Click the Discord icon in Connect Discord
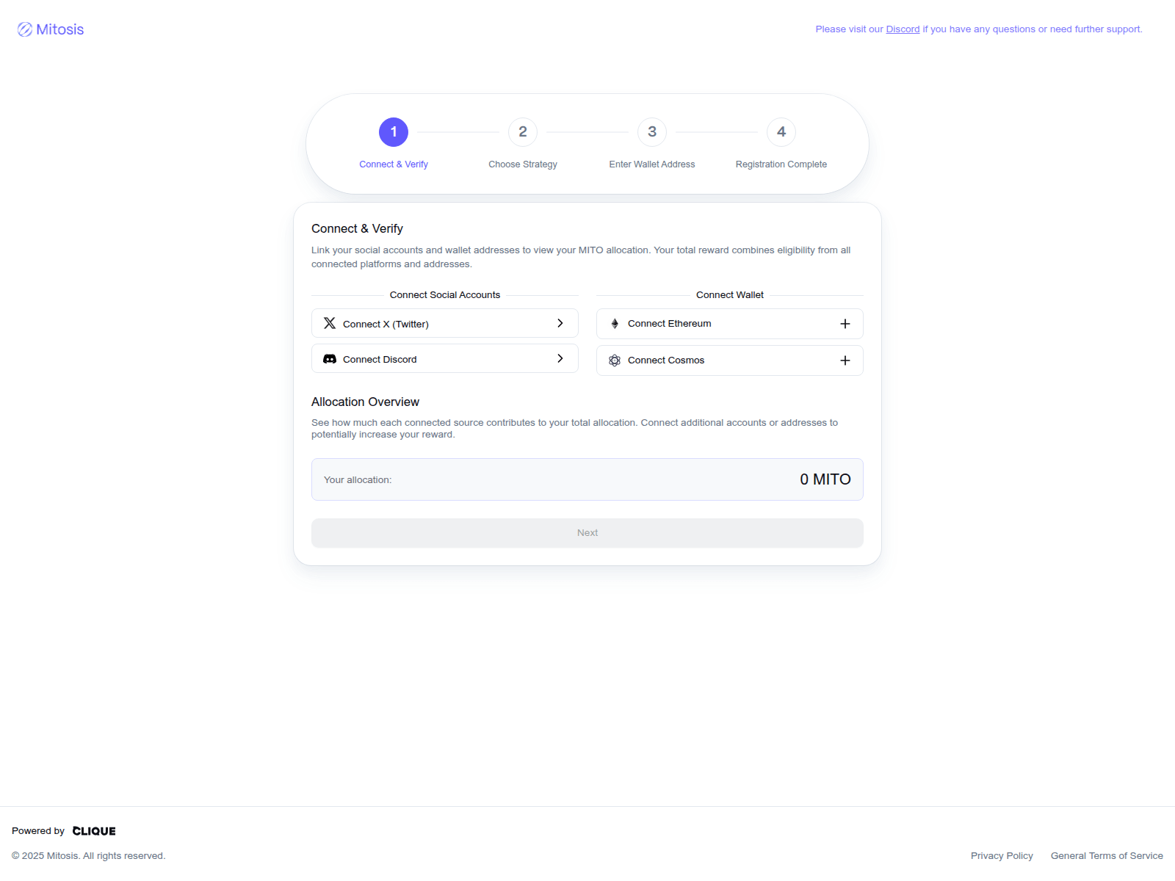 [x=330, y=358]
